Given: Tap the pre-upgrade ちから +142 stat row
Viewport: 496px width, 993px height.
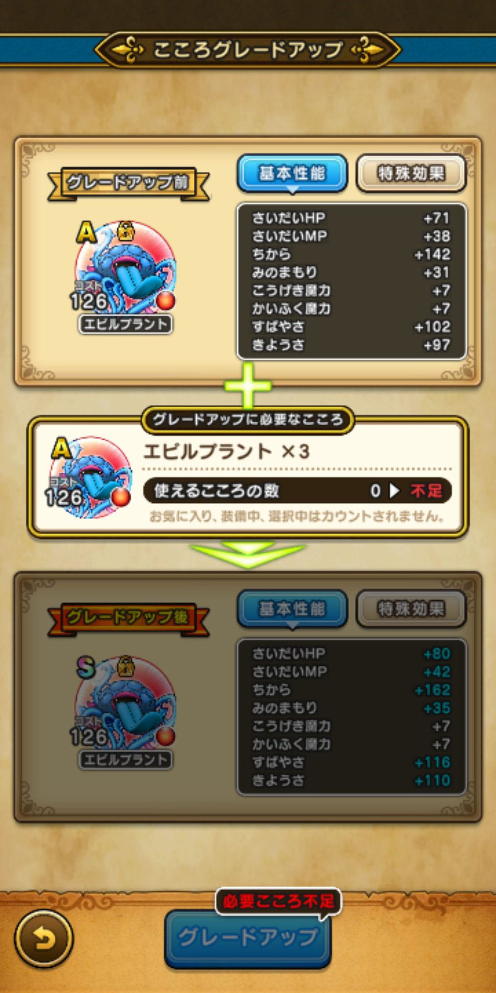Looking at the screenshot, I should coord(351,254).
